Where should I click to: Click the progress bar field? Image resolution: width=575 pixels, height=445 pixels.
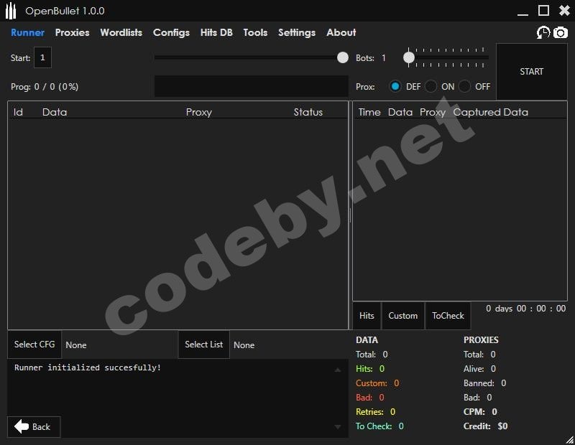coord(251,86)
